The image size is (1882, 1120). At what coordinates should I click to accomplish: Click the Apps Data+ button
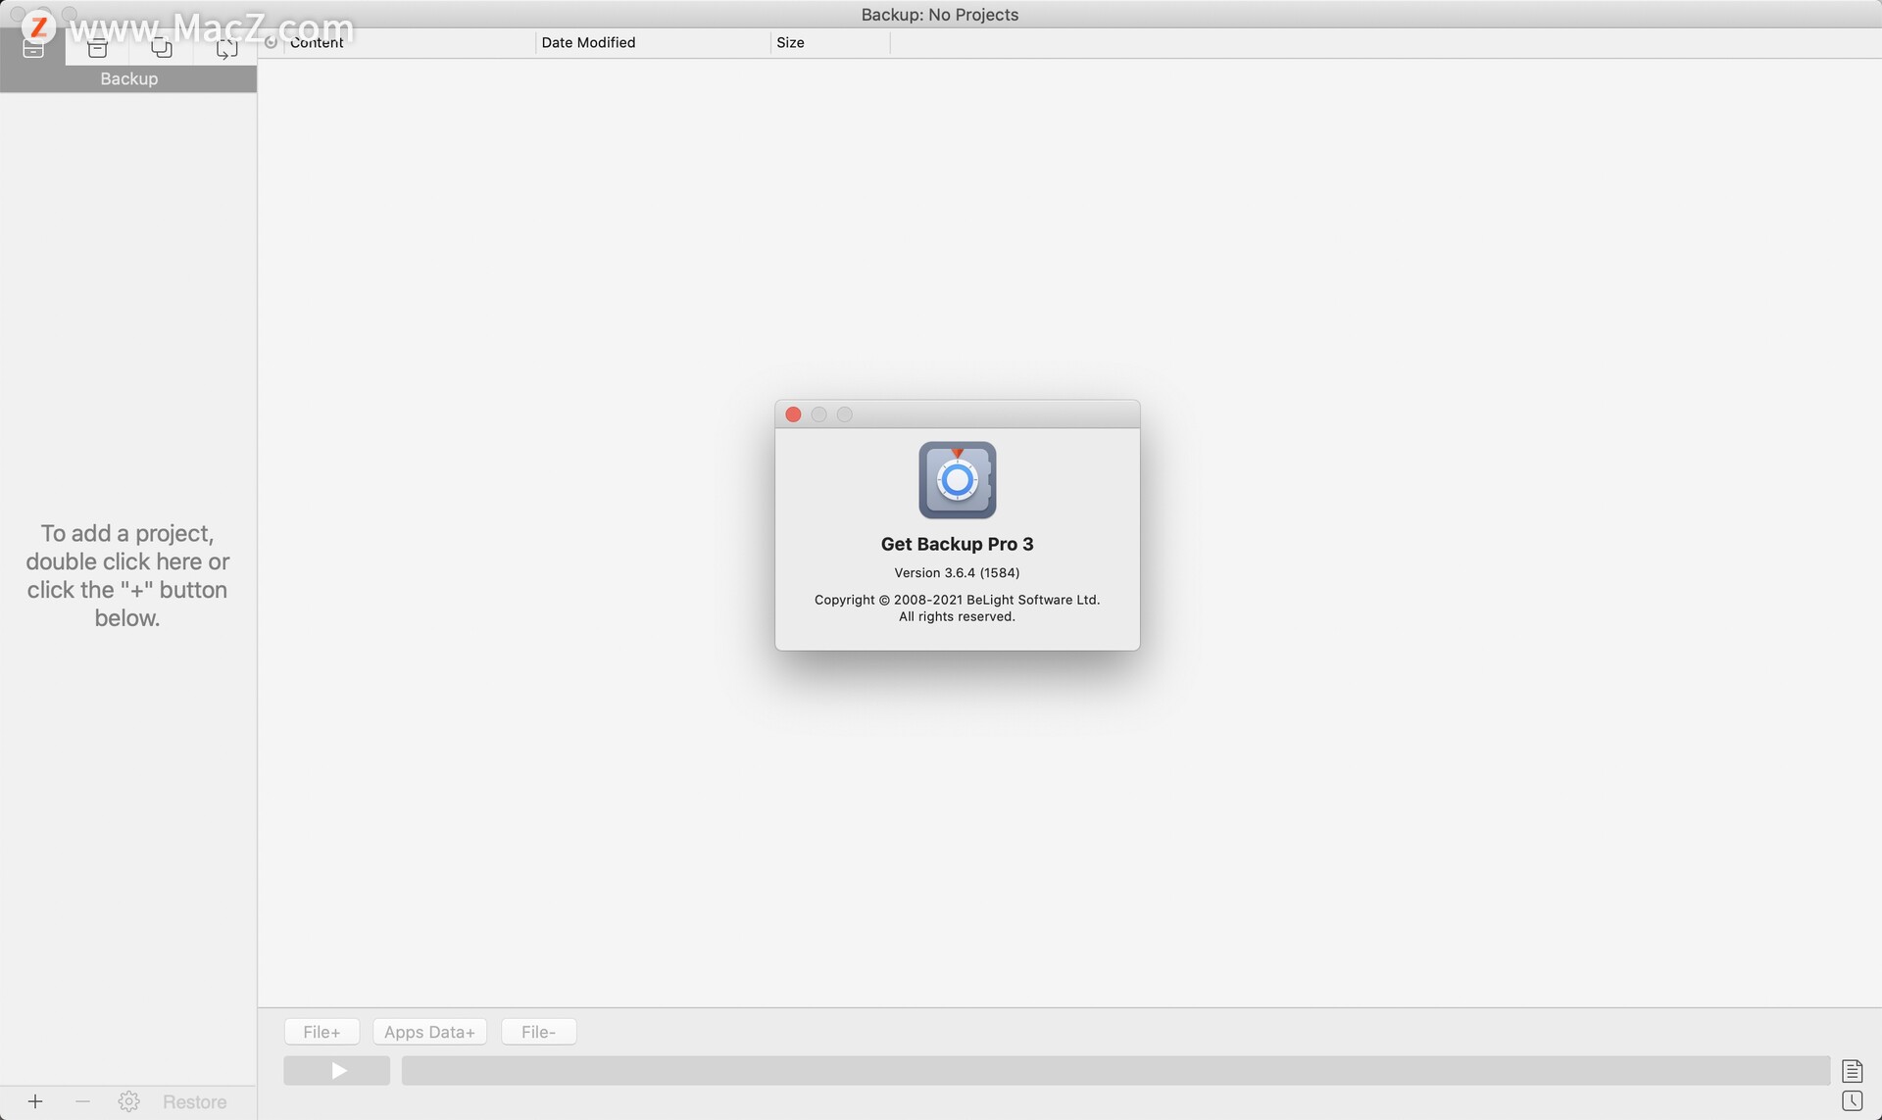[x=429, y=1031]
